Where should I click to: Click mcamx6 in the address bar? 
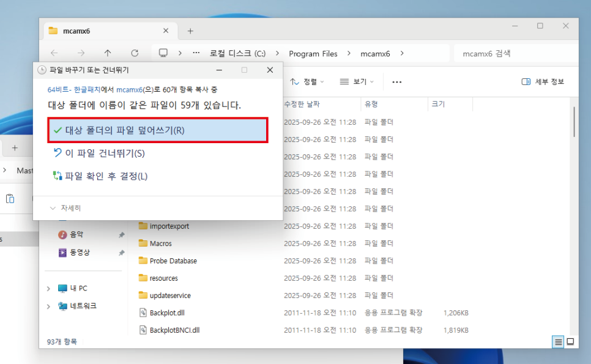pyautogui.click(x=375, y=53)
